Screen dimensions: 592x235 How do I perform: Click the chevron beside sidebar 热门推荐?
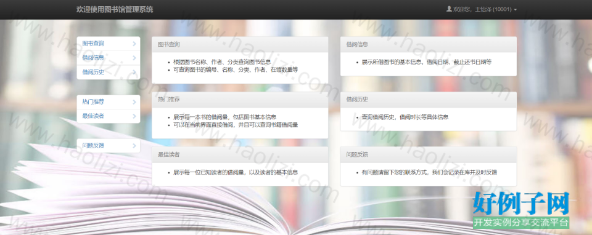tap(134, 102)
